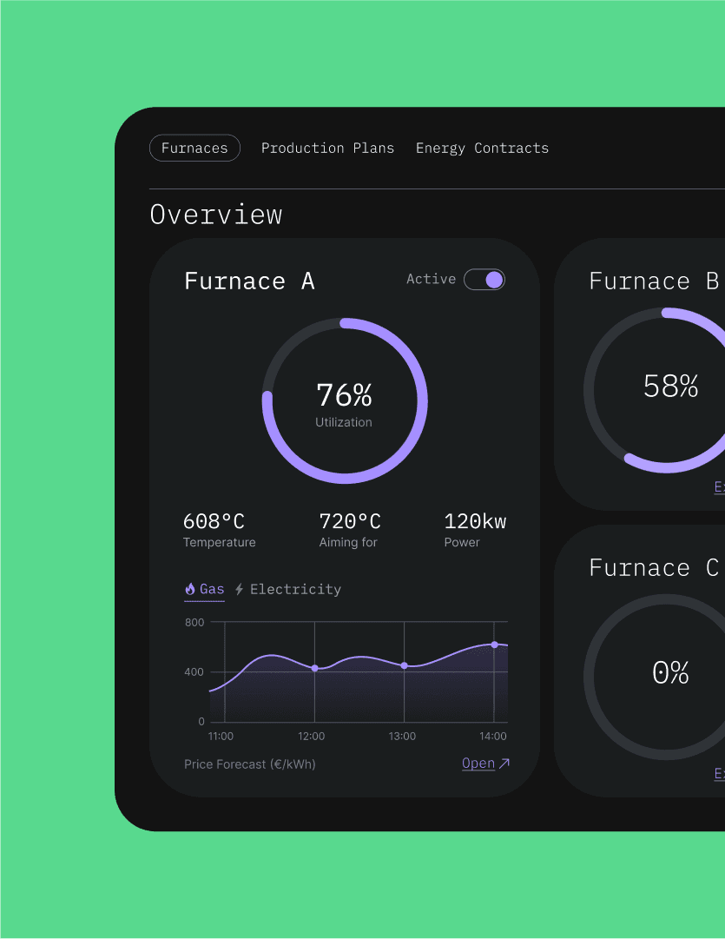Click the Price Forecast (€/kWh) label
Image resolution: width=725 pixels, height=939 pixels.
point(250,764)
